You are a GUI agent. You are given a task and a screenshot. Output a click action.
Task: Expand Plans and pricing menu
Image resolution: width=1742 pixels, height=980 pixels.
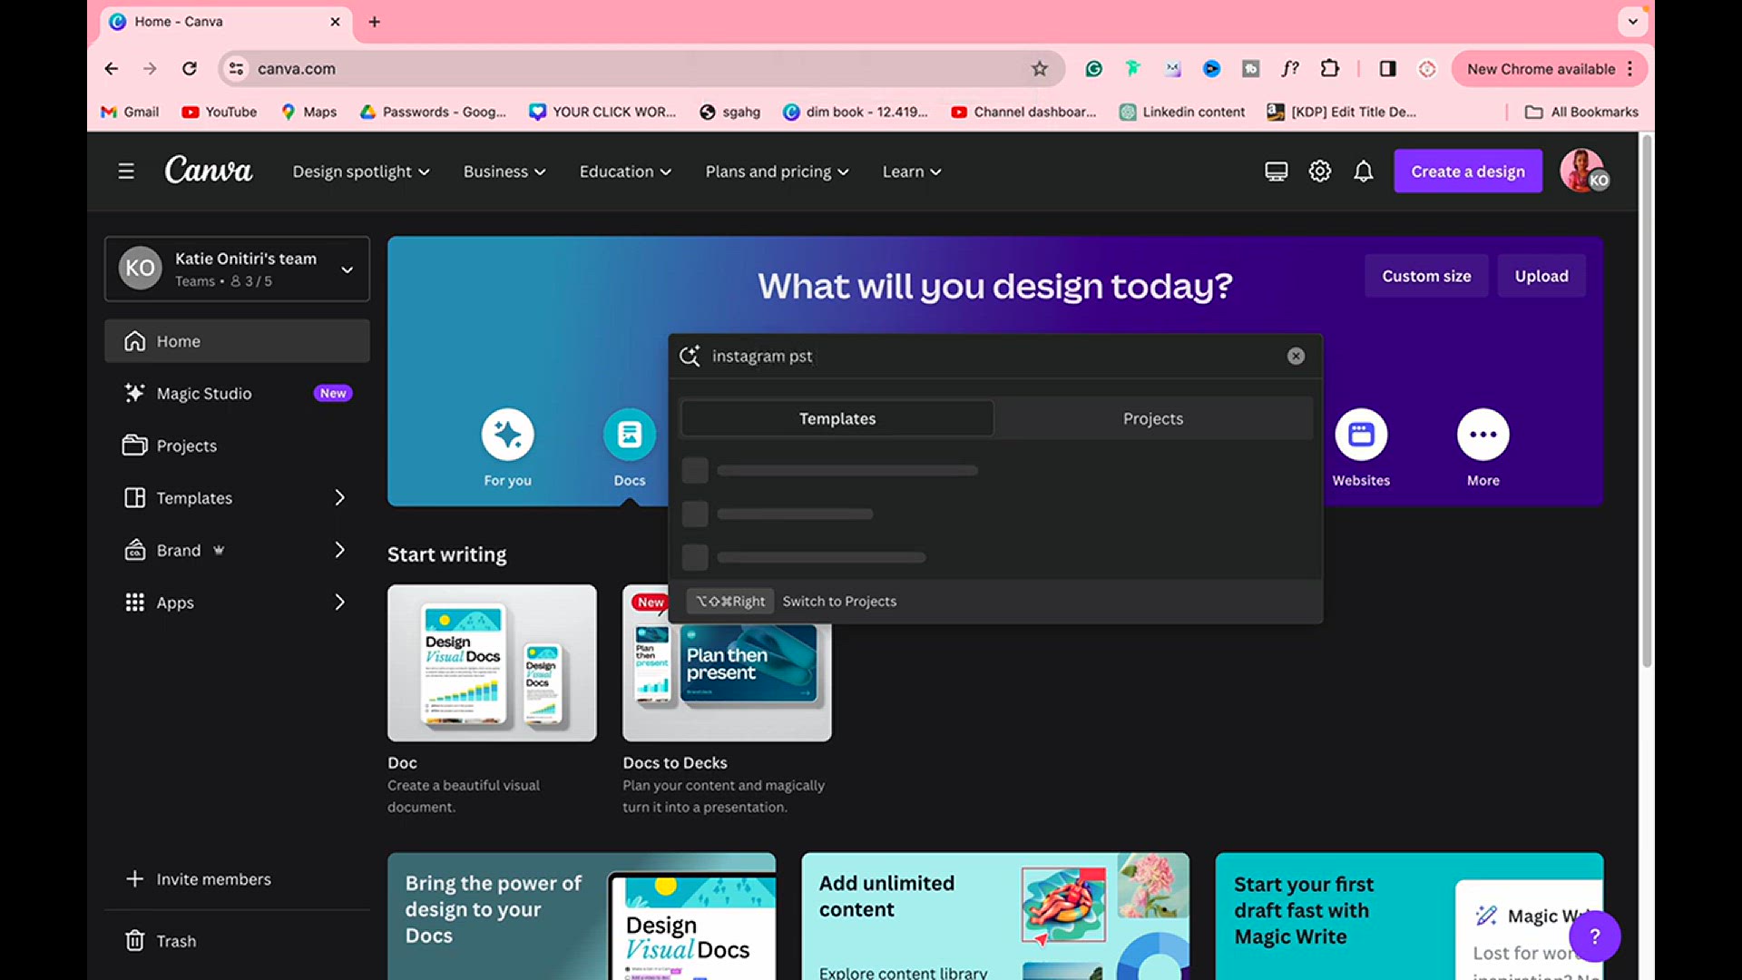pyautogui.click(x=778, y=171)
